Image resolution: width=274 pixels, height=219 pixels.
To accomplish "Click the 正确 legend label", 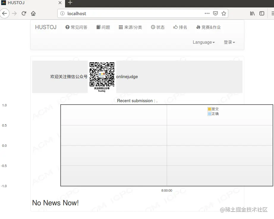I will tap(215, 114).
